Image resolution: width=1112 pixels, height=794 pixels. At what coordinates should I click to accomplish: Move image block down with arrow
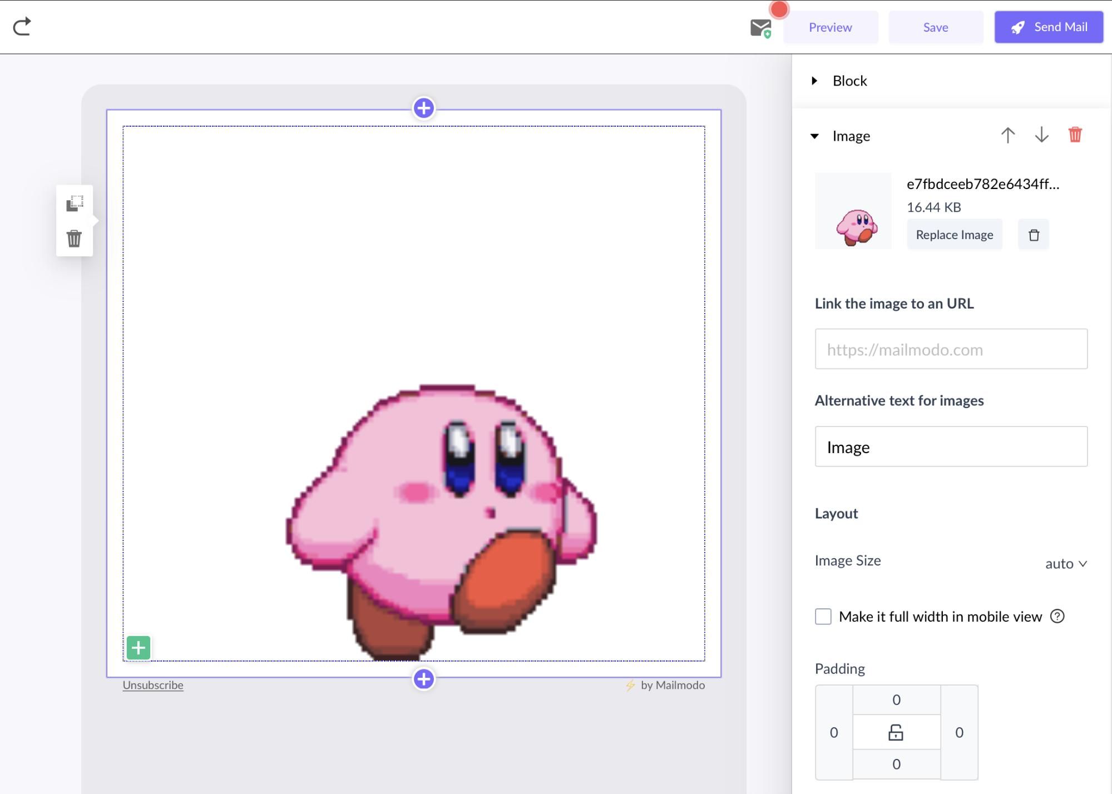(1041, 135)
